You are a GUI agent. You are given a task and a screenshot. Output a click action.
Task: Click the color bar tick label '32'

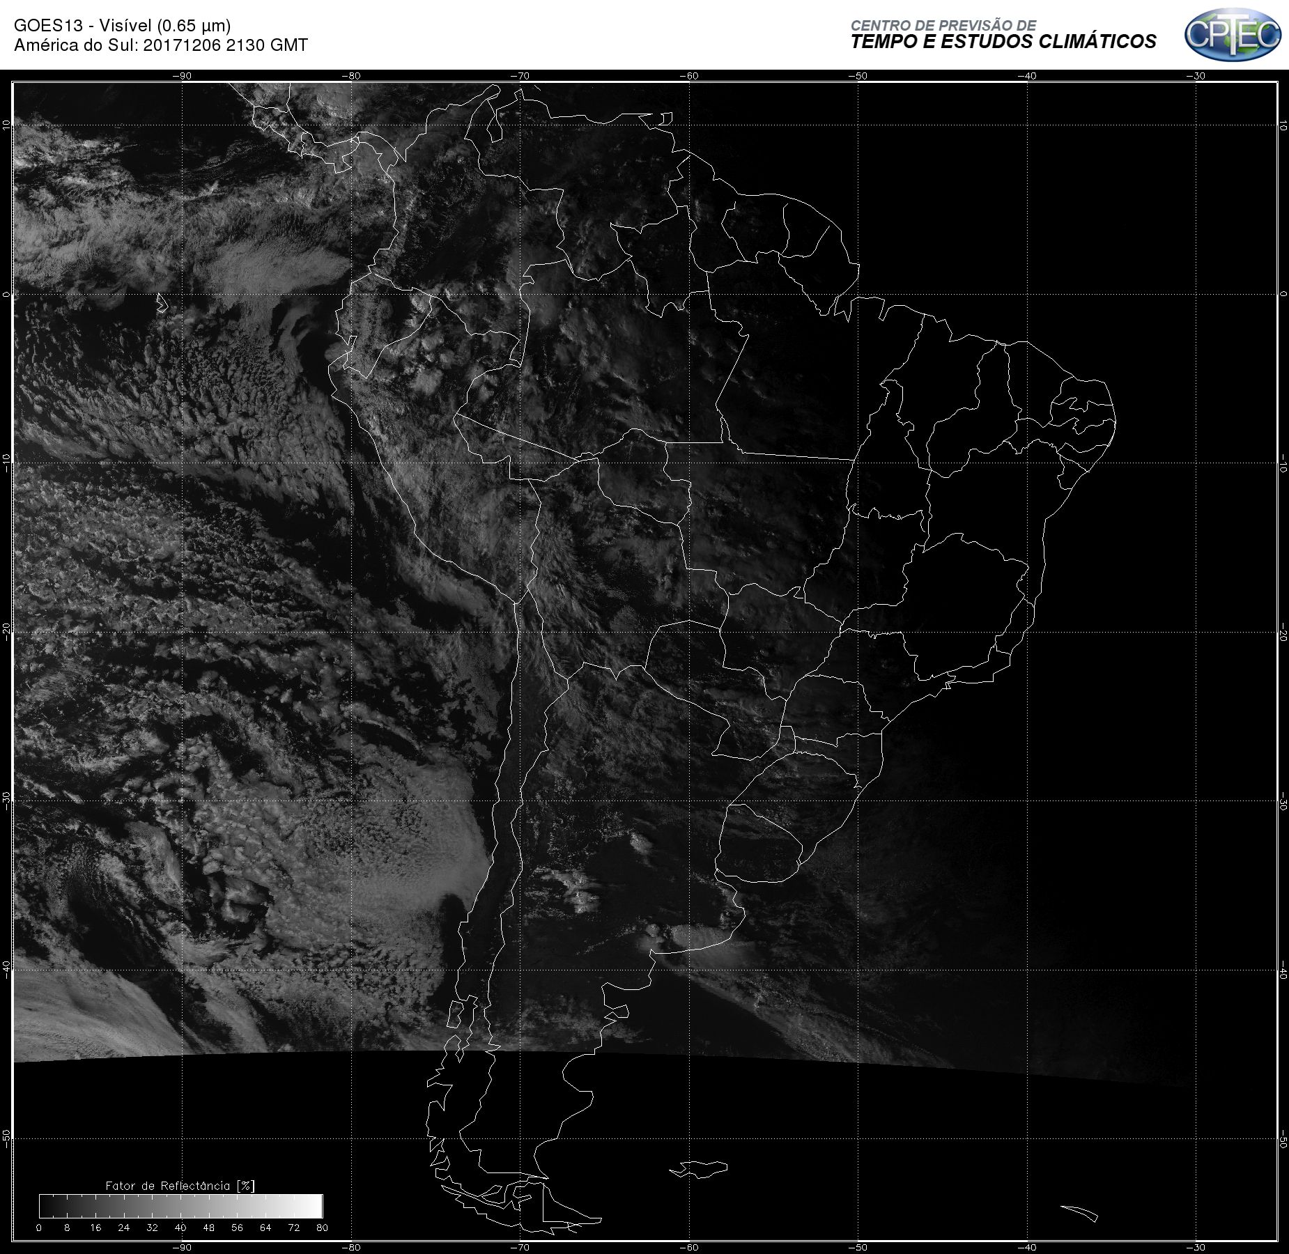(153, 1228)
